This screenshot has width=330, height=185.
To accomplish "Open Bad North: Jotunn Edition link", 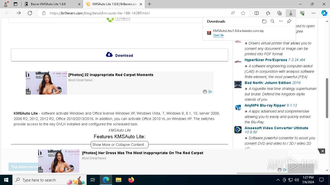I will click(x=268, y=83).
